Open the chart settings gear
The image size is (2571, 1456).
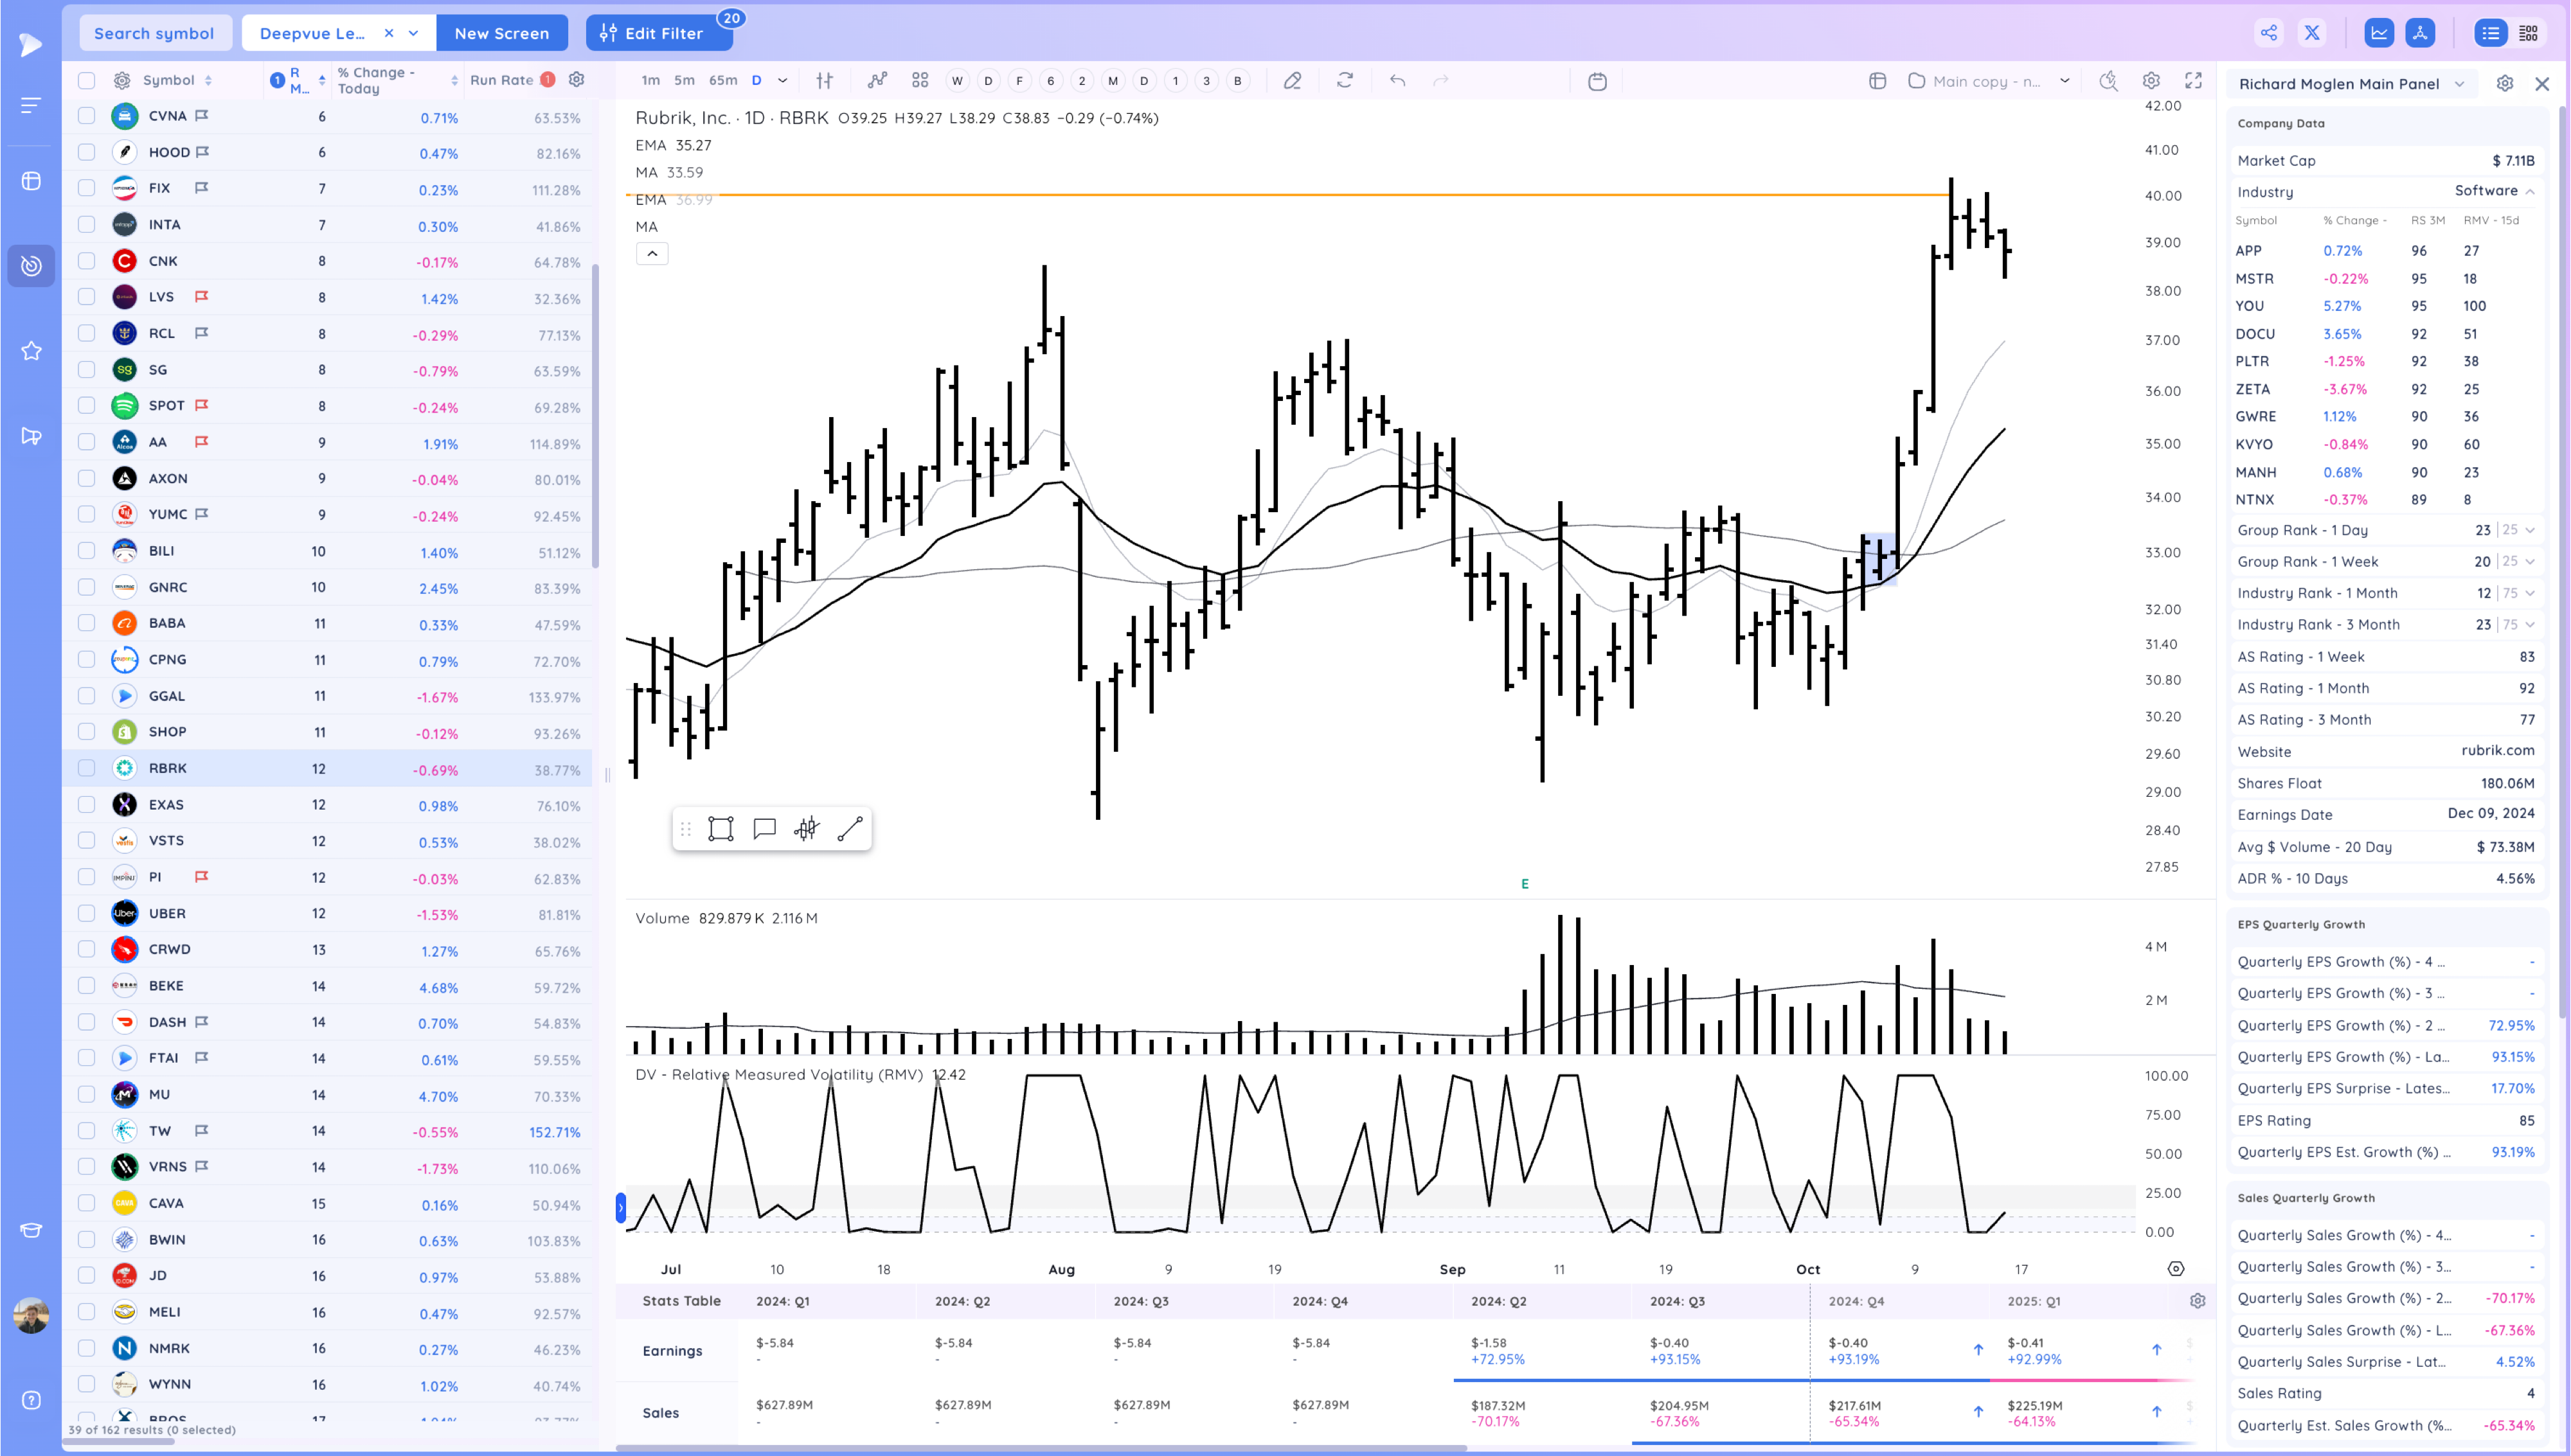pyautogui.click(x=2151, y=81)
